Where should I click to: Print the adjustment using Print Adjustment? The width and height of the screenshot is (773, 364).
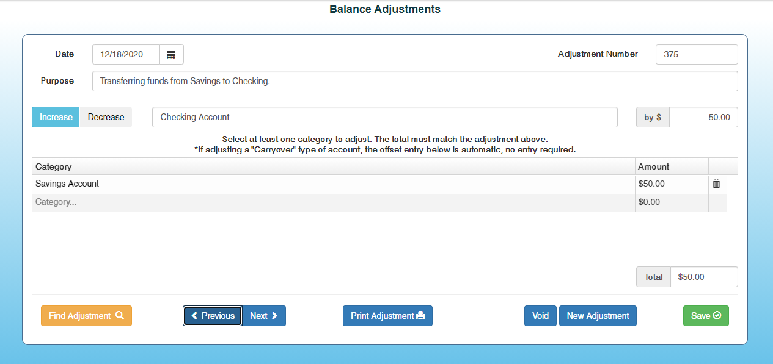[387, 316]
